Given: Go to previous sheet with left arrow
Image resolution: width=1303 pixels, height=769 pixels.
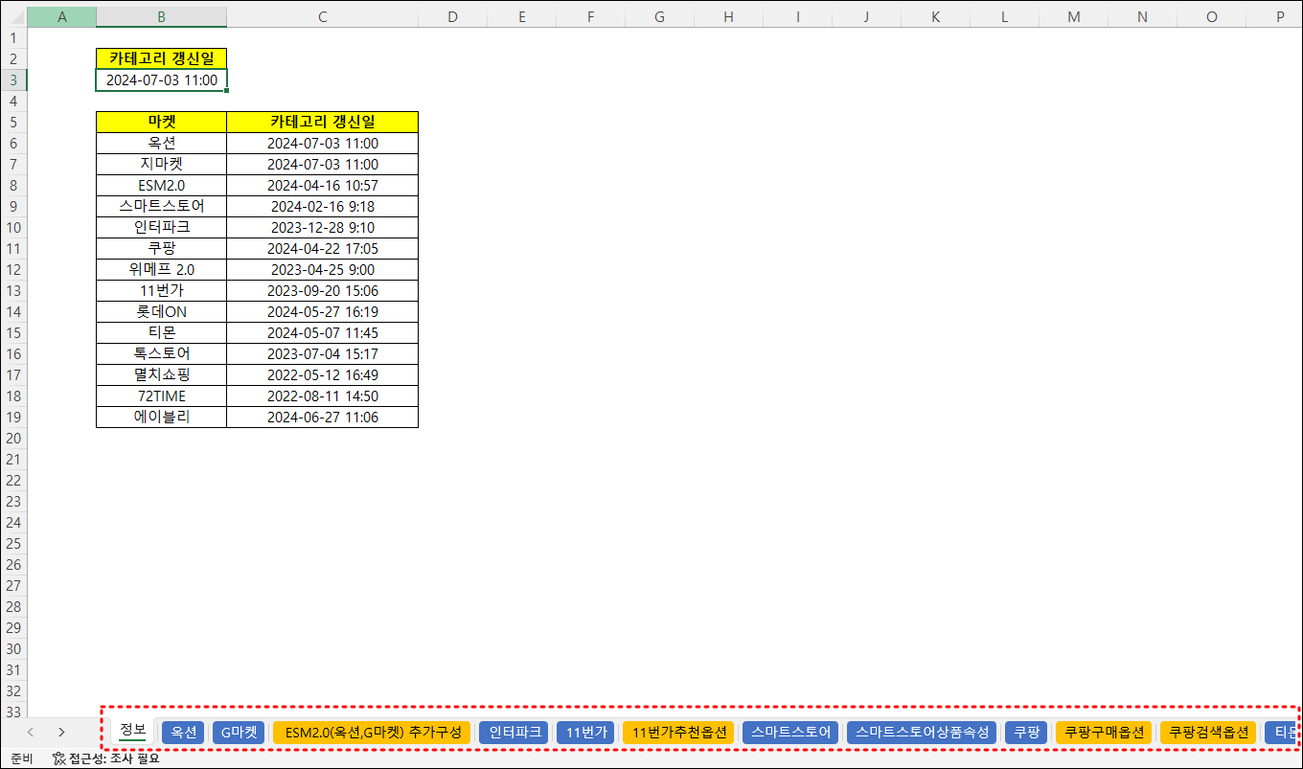Looking at the screenshot, I should [x=30, y=733].
